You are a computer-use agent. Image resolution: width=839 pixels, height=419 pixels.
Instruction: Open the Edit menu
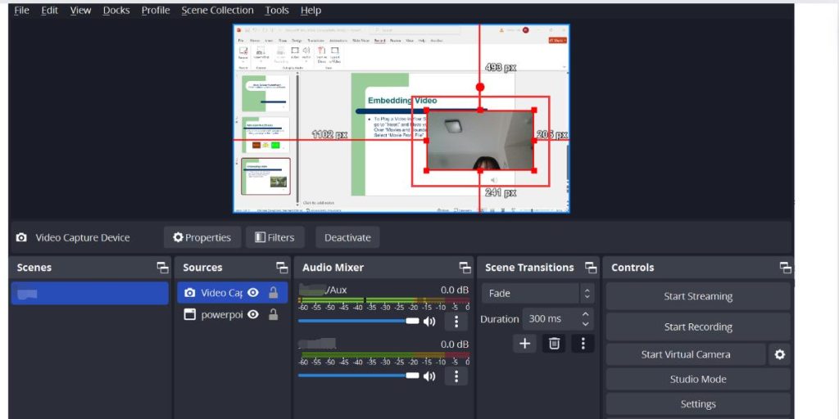[49, 10]
